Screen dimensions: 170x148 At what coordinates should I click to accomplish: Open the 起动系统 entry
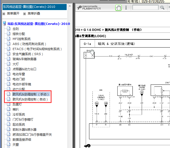click(x=19, y=124)
